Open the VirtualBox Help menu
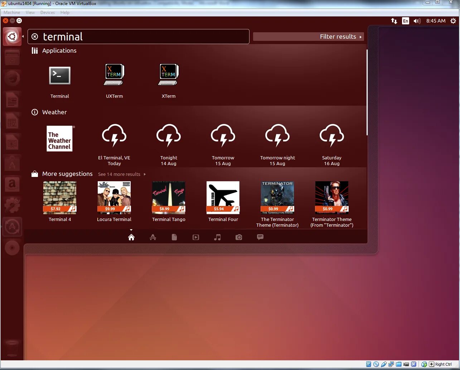The height and width of the screenshot is (370, 460). coord(65,12)
